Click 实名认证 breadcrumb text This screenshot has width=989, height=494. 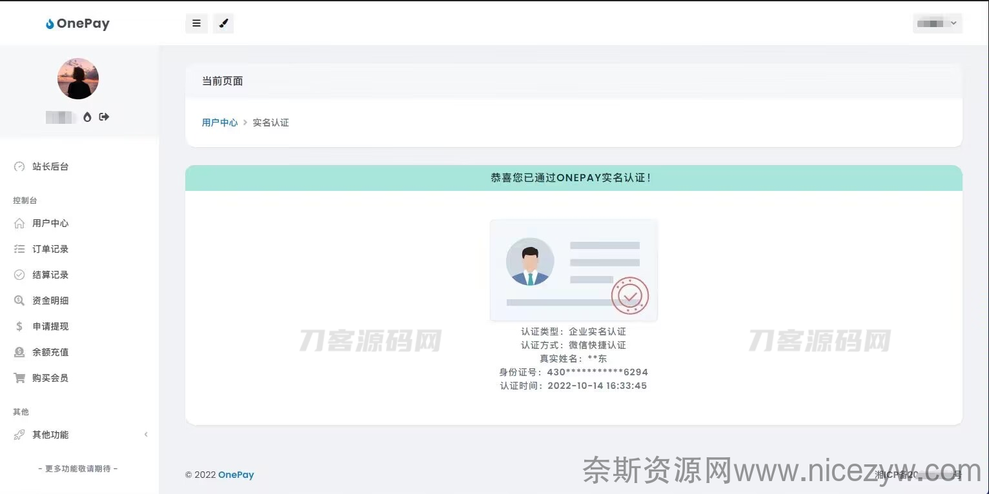point(270,123)
